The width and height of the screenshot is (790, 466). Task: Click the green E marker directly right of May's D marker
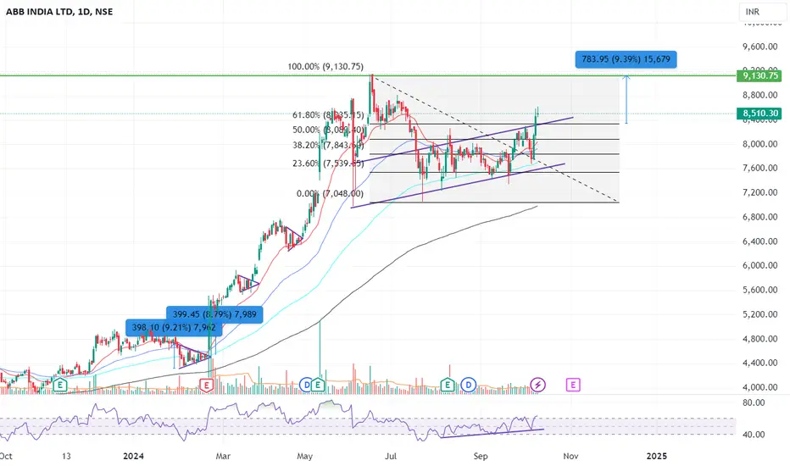pos(318,386)
